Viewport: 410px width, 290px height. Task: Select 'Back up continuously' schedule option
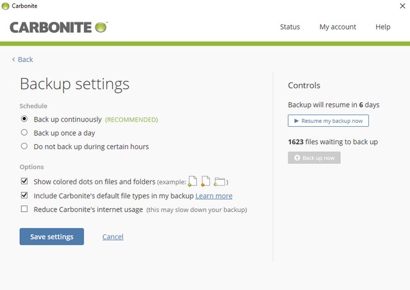pos(24,119)
